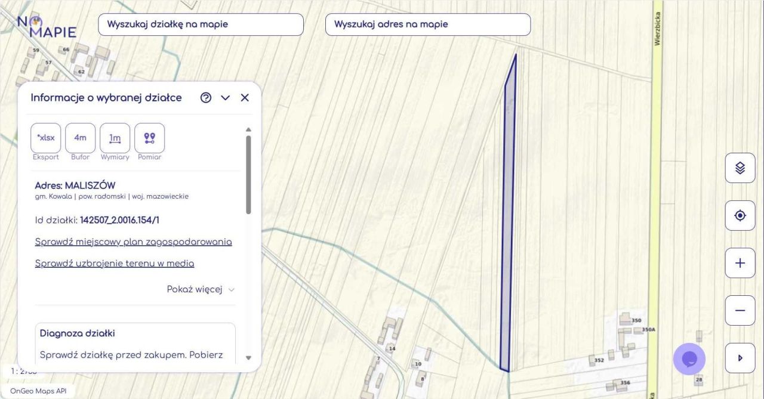This screenshot has height=399, width=764.
Task: Show parcel dimensions with Wymiary icon
Action: click(x=115, y=138)
